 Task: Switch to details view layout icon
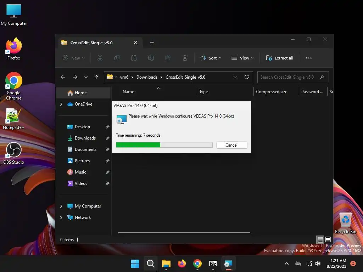point(320,239)
